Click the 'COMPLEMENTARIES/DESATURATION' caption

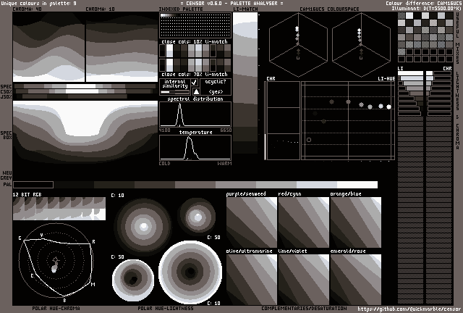304,308
